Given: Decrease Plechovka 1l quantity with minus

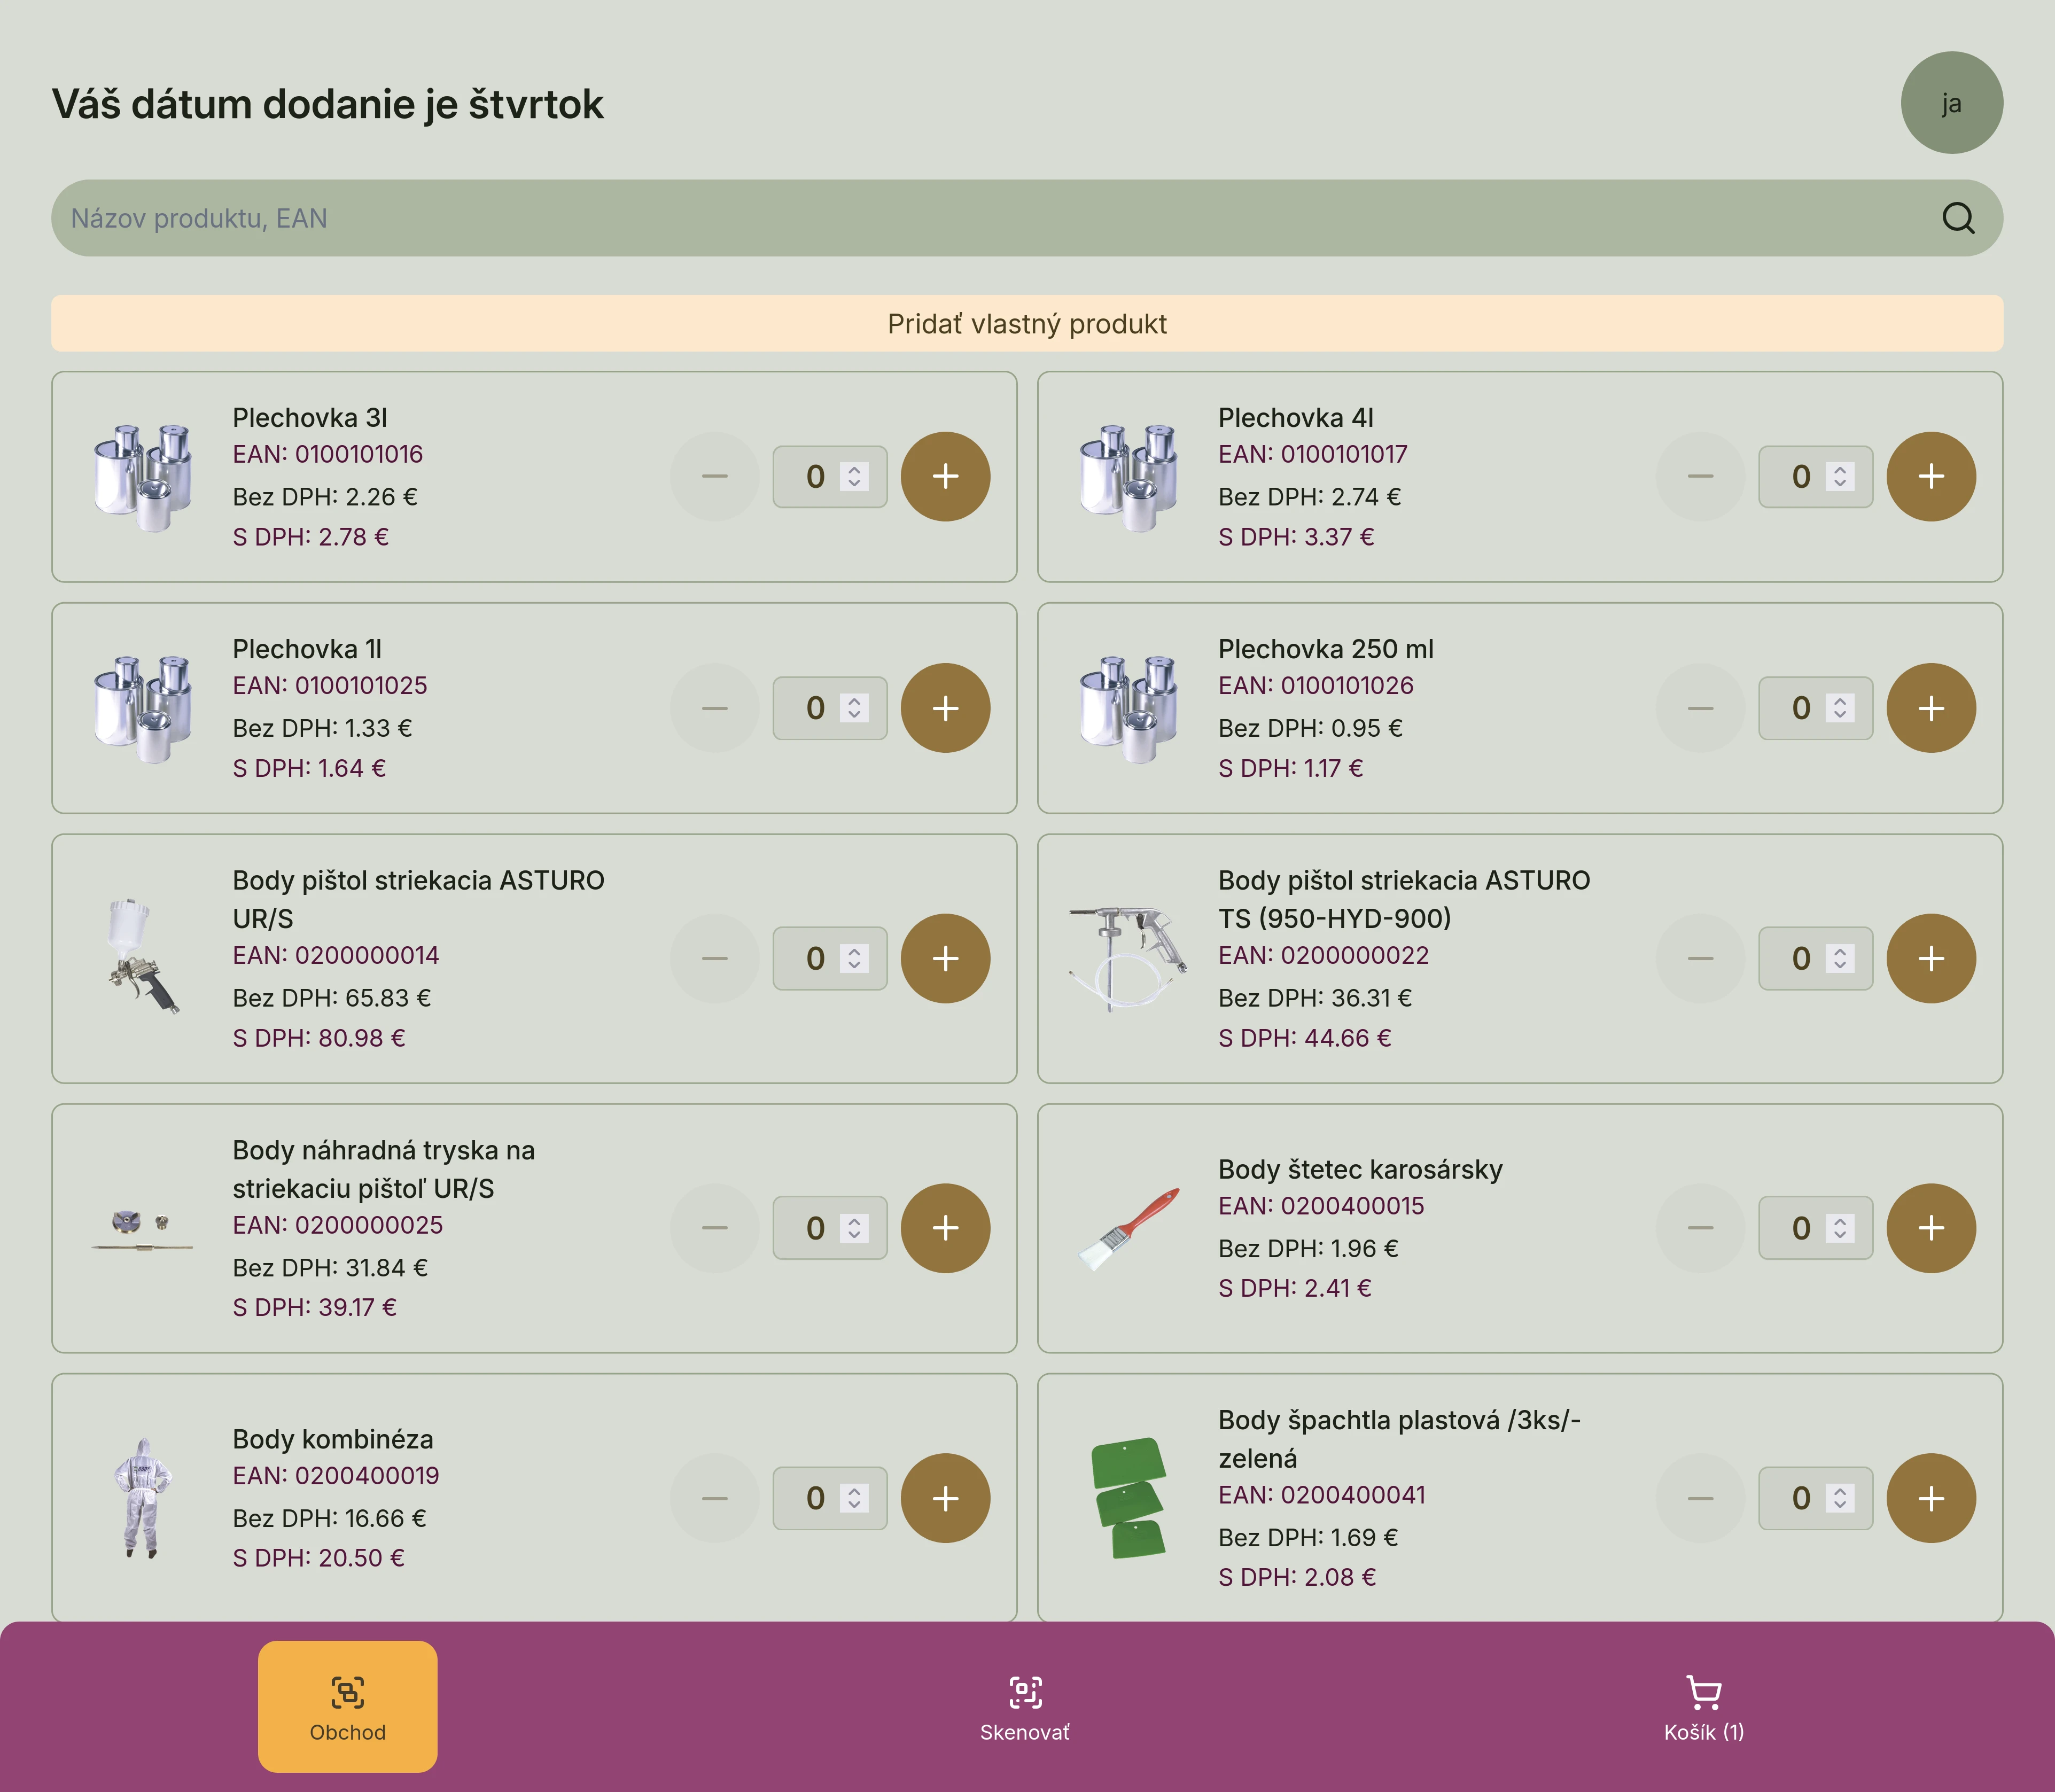Looking at the screenshot, I should point(715,708).
